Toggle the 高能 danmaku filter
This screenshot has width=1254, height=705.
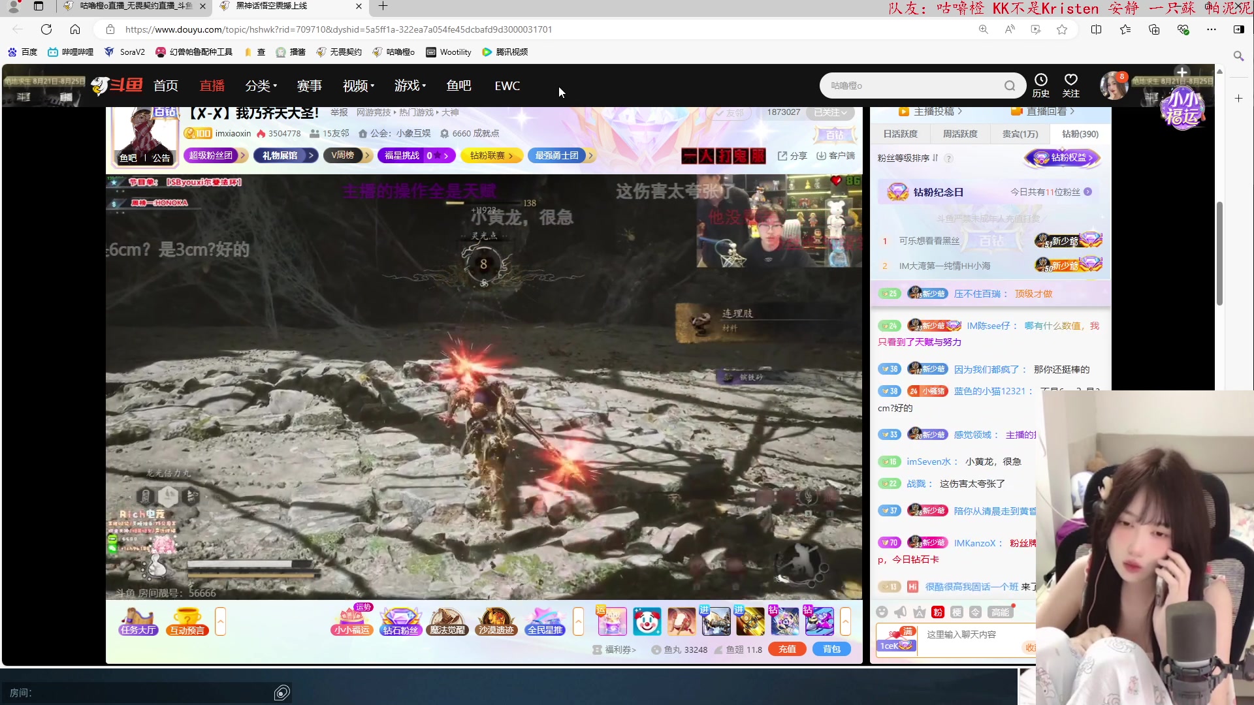pos(1000,612)
